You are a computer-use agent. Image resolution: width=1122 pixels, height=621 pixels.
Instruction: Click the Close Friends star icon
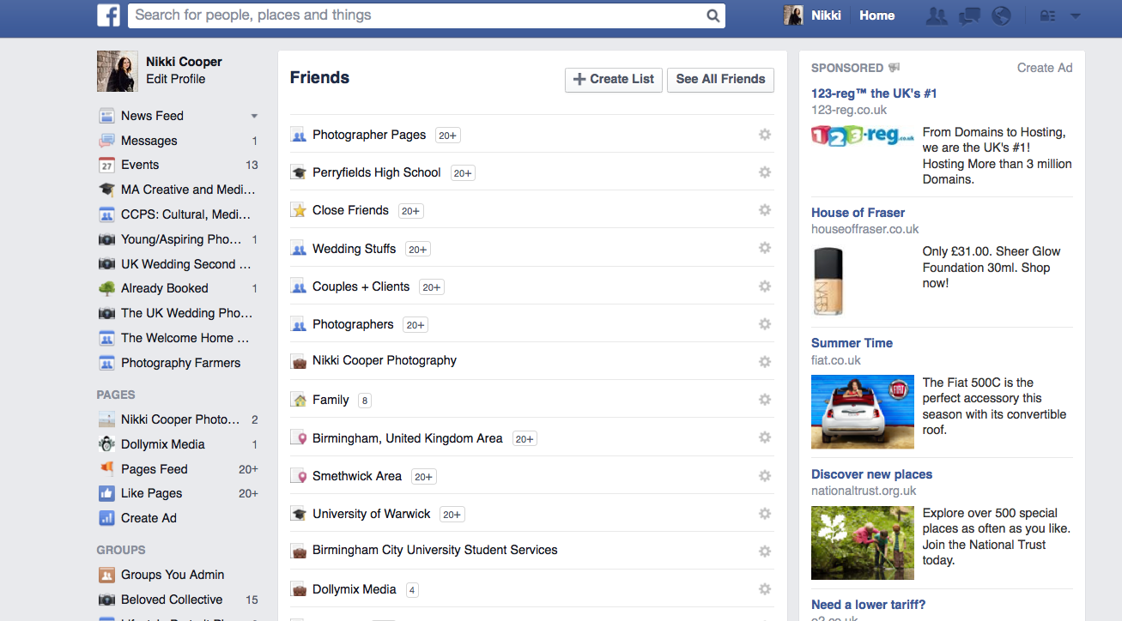(299, 210)
